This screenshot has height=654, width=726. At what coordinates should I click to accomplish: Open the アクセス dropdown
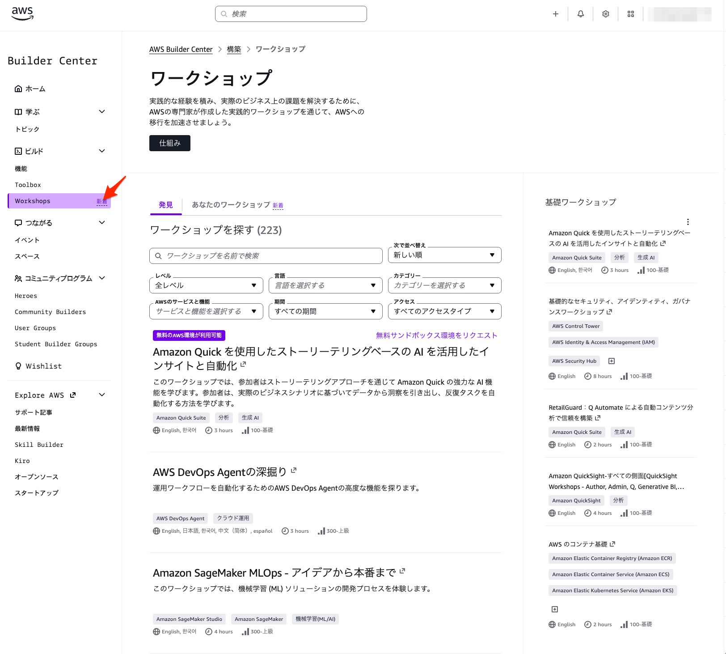pyautogui.click(x=444, y=311)
